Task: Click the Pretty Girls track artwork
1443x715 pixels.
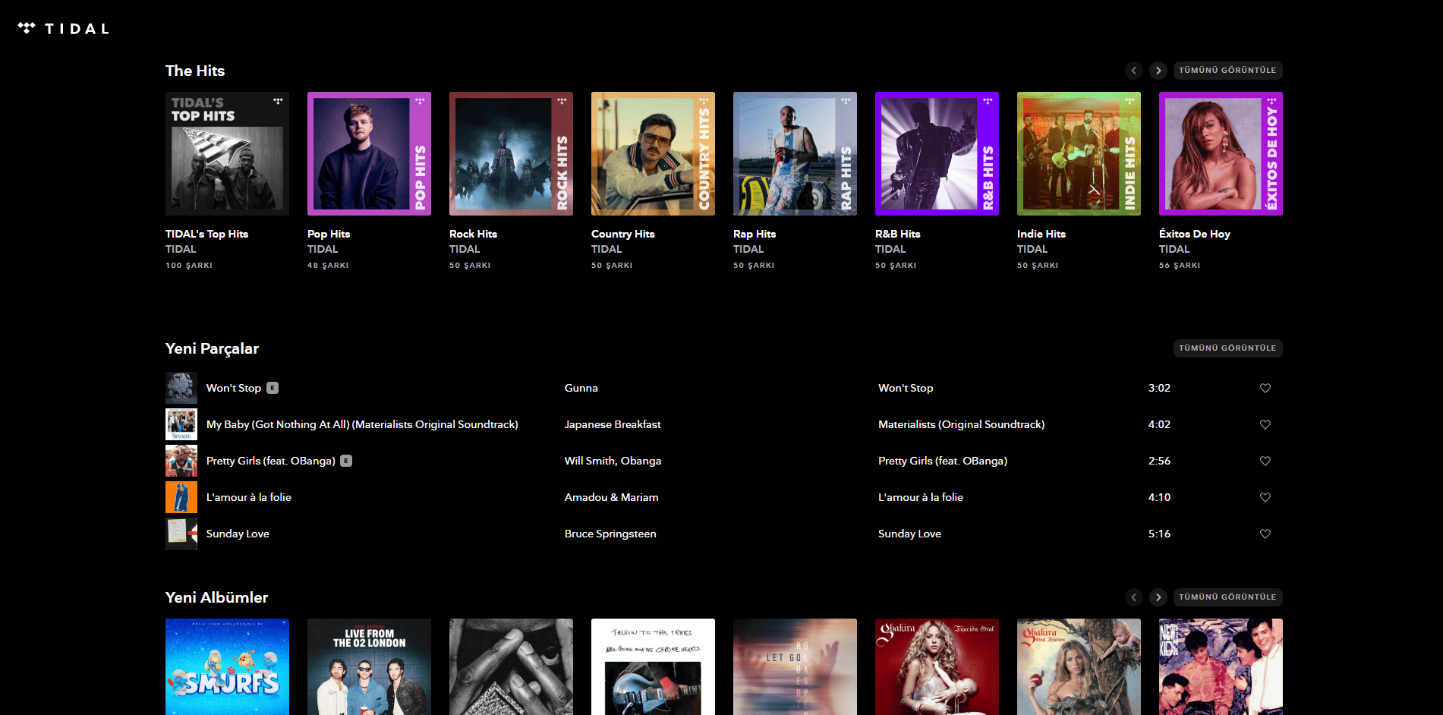Action: click(181, 461)
